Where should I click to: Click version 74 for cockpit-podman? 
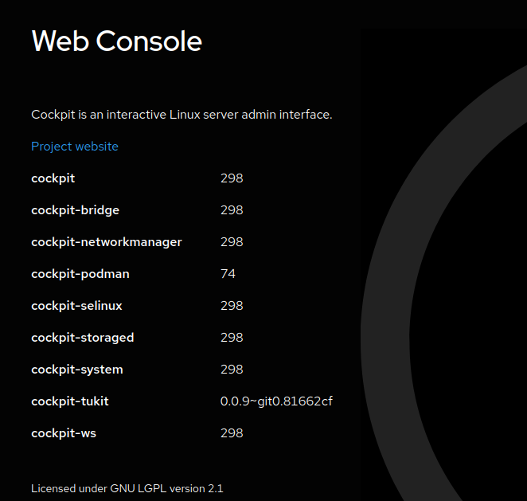pyautogui.click(x=228, y=274)
